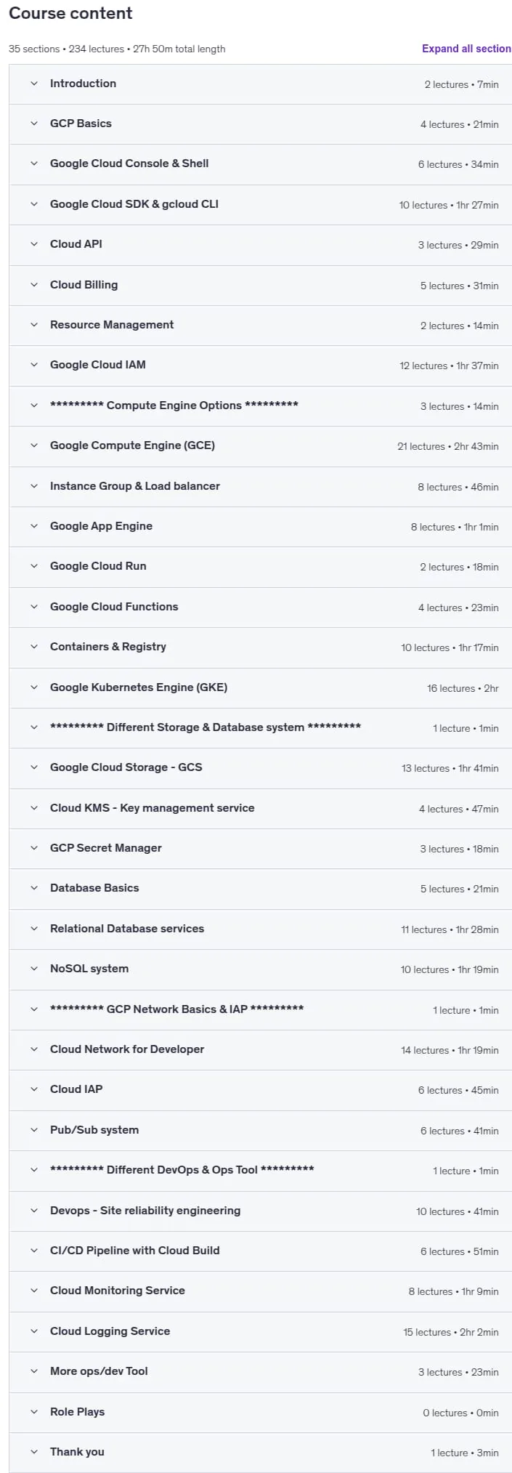Select the Google Cloud Storage - GCS section
512x1473 pixels.
point(260,768)
